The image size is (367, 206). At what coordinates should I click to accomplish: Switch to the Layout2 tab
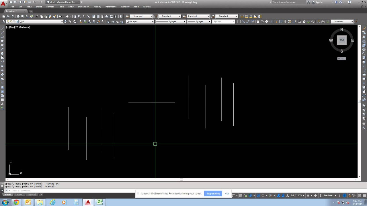[x=32, y=195]
